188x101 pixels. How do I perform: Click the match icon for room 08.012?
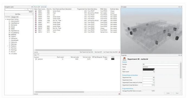point(36,32)
